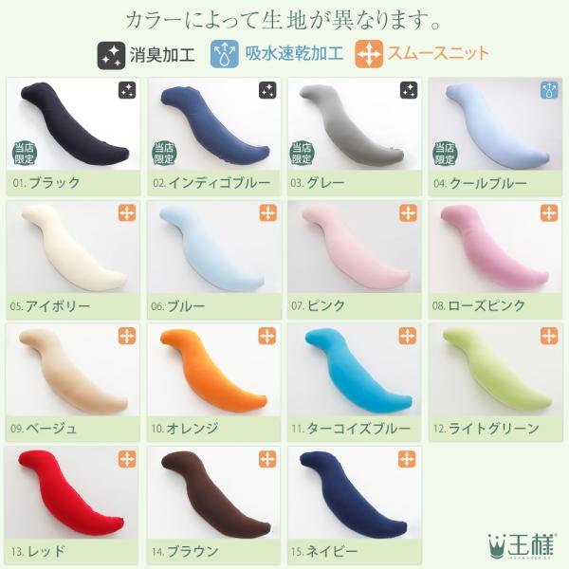The height and width of the screenshot is (569, 569).
Task: Select the 01.ブラック color label
Action: pos(46,182)
